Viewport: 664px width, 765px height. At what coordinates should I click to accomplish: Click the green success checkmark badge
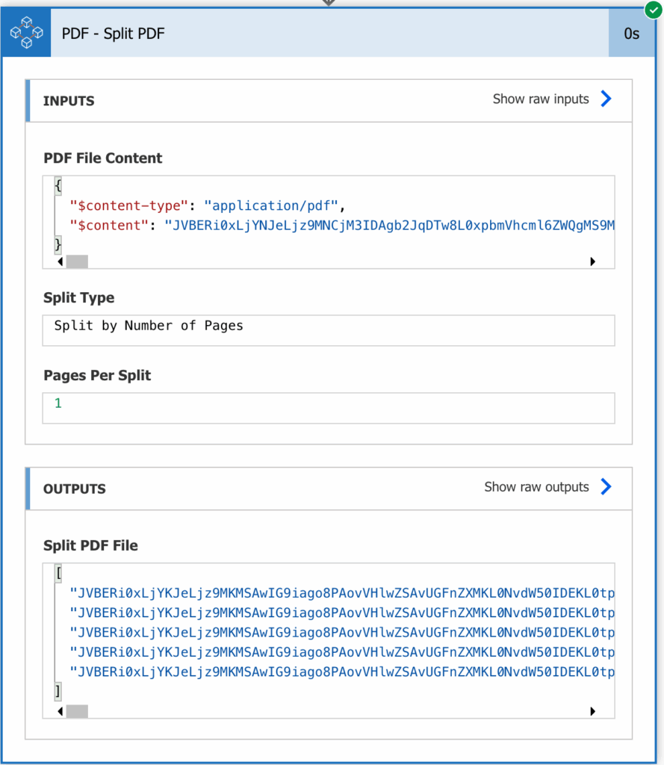(654, 9)
